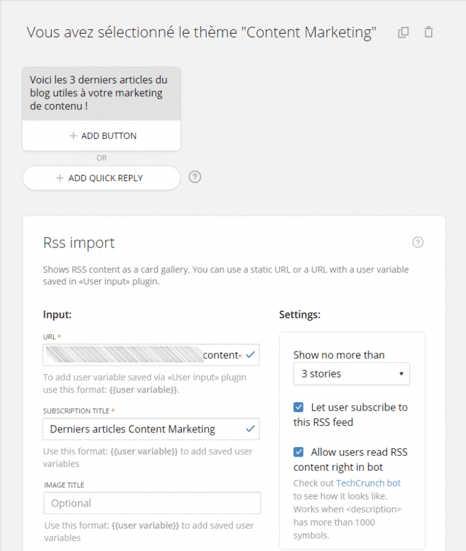466x551 pixels.
Task: Click plus icon in ADD QUICK REPLY
Action: pyautogui.click(x=60, y=178)
